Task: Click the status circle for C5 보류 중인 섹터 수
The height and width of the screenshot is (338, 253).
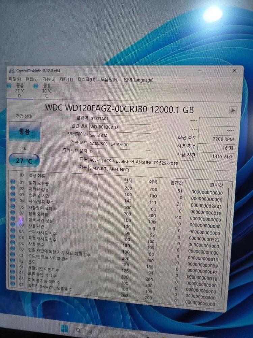Action: coord(13,272)
